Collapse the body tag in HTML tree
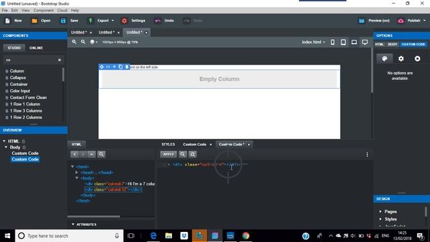Image resolution: width=430 pixels, height=242 pixels. coord(77,178)
